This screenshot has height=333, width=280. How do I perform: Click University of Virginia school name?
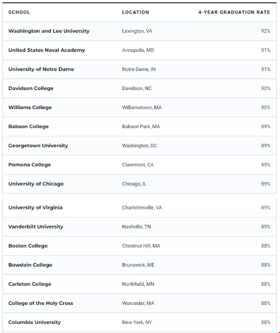click(x=35, y=208)
